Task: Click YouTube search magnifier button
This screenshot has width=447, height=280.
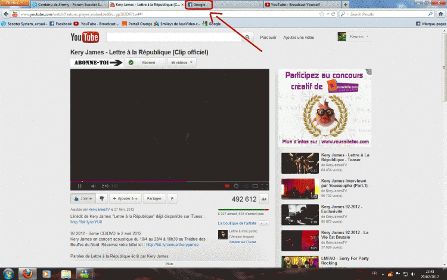Action: click(x=247, y=37)
